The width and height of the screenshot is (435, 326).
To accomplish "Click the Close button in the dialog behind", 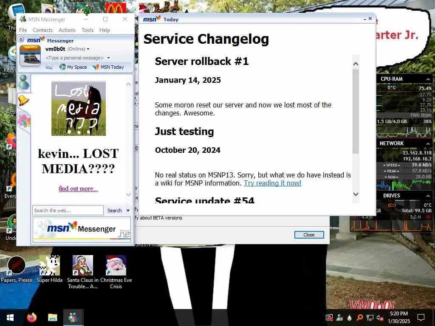I will coord(309,235).
